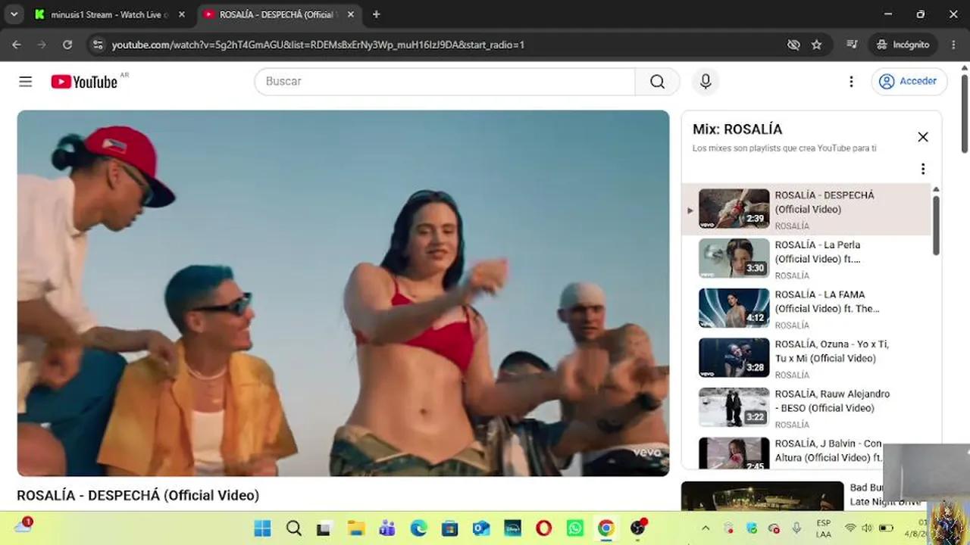Open Outlook from the taskbar
Screen dimensions: 970x545
click(x=481, y=528)
